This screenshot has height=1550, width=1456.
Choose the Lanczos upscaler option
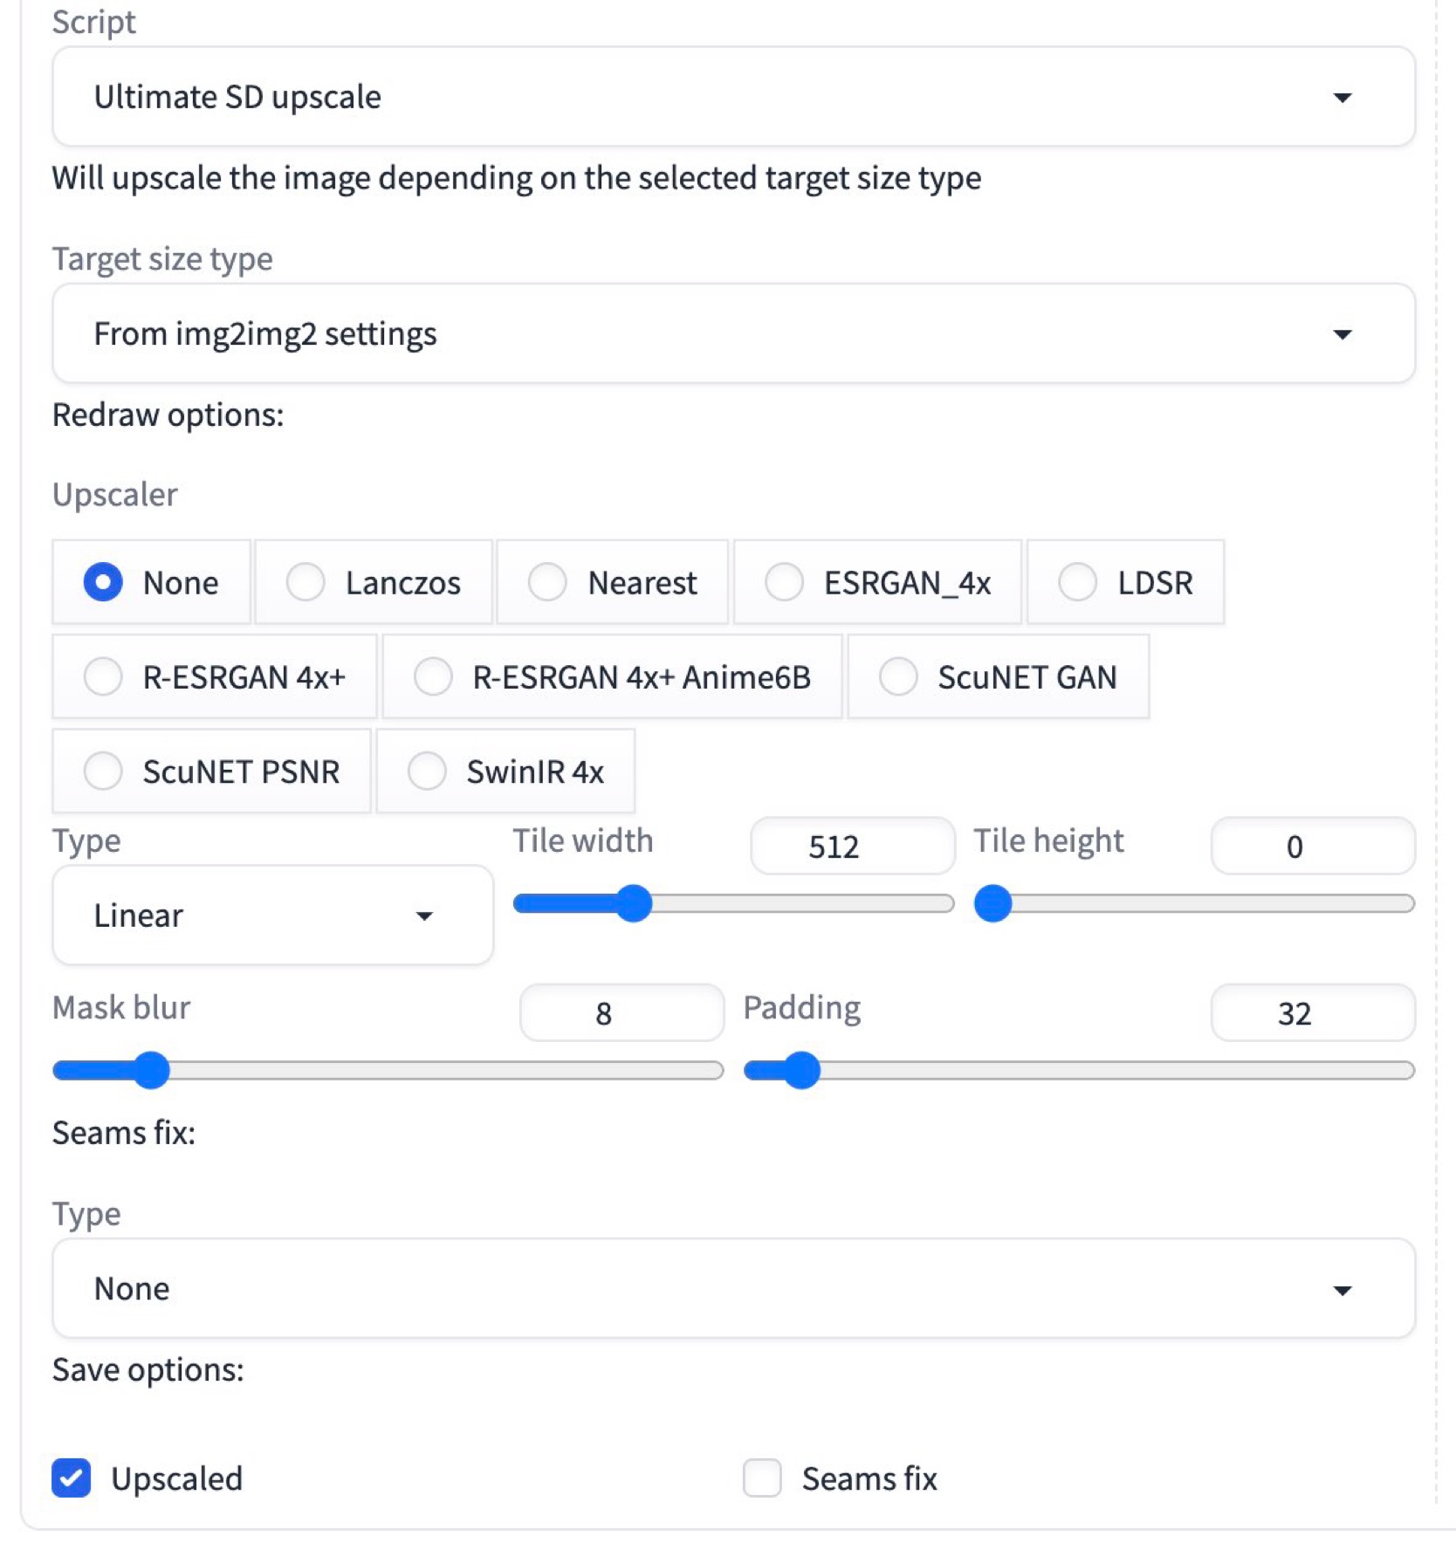coord(306,582)
